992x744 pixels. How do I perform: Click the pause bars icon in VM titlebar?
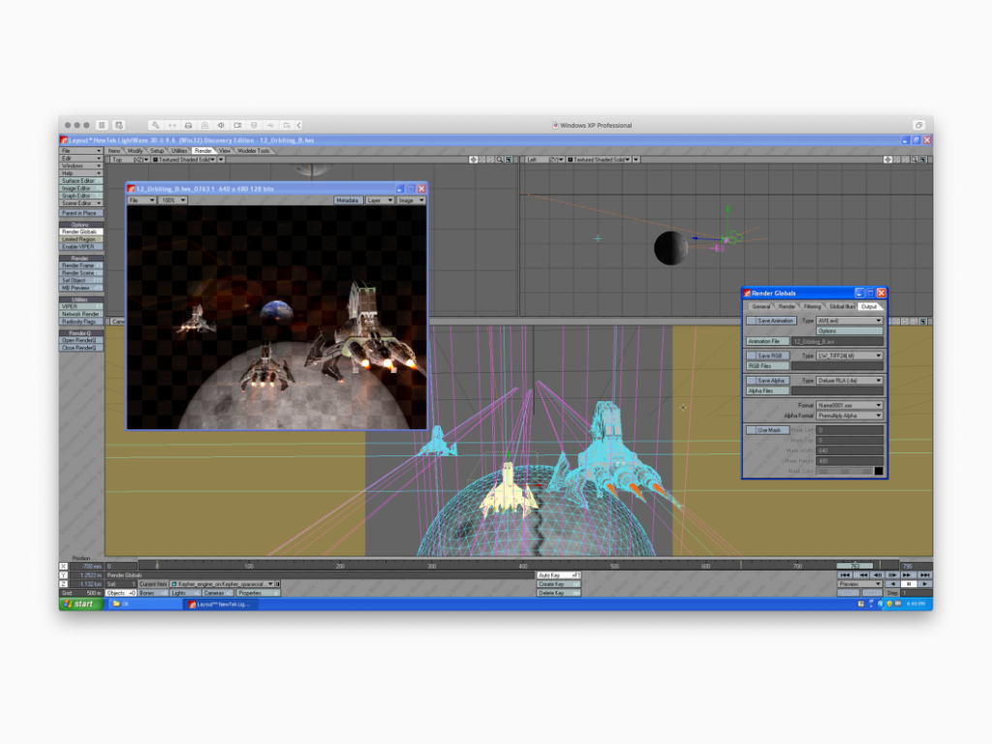(102, 125)
